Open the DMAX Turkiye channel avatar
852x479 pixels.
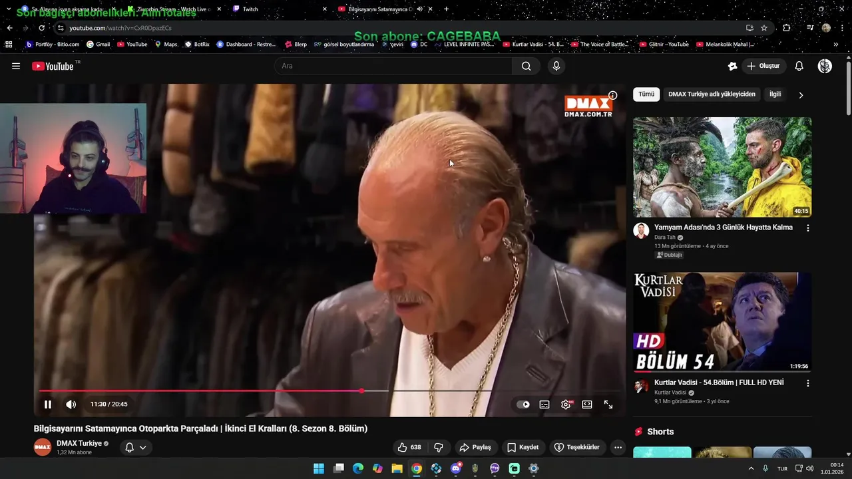point(43,447)
